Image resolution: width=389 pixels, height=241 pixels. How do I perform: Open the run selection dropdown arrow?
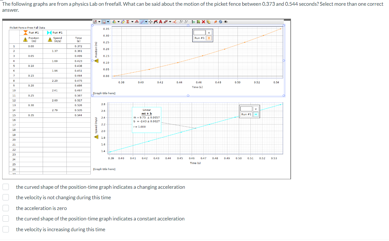pos(119,22)
